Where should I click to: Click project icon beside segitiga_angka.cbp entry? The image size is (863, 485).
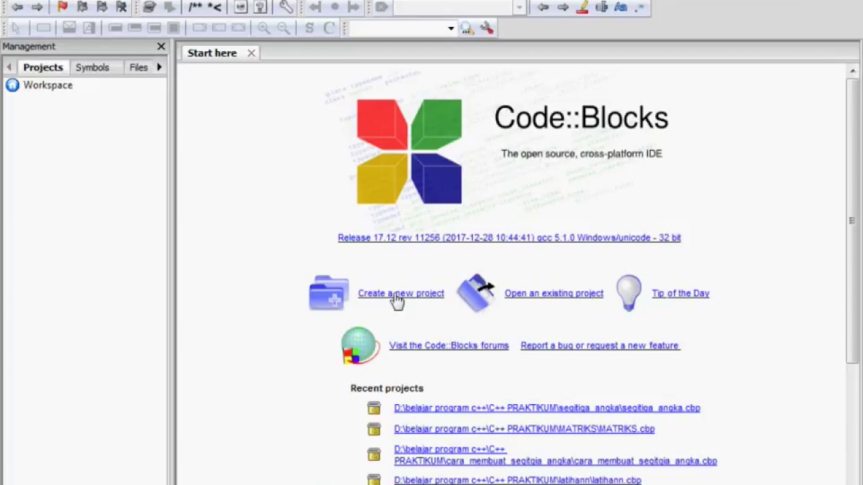(x=374, y=408)
